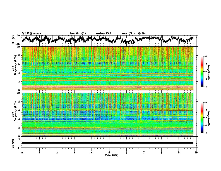Click the "station=KAP" header label

pos(104,34)
